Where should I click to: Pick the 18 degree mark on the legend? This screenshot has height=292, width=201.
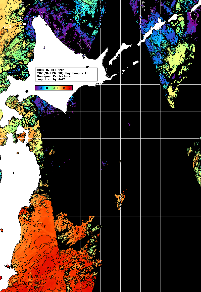[x=59, y=88]
